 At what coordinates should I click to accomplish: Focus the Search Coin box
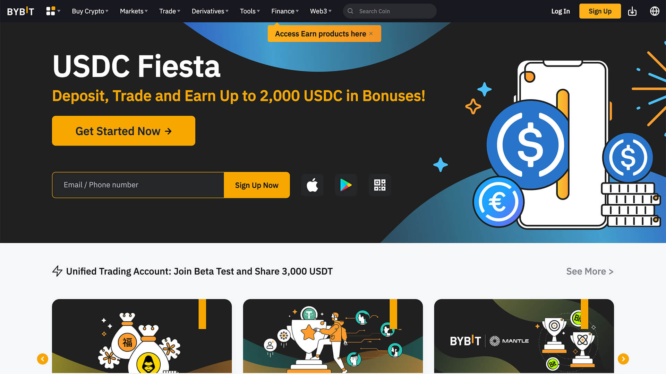pyautogui.click(x=390, y=11)
